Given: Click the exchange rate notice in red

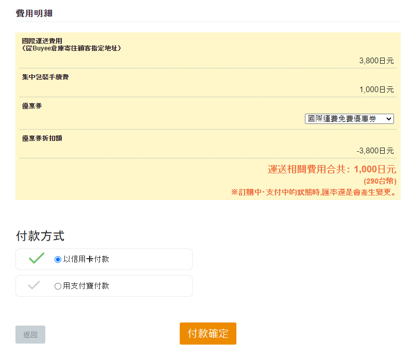Looking at the screenshot, I should click(x=314, y=192).
